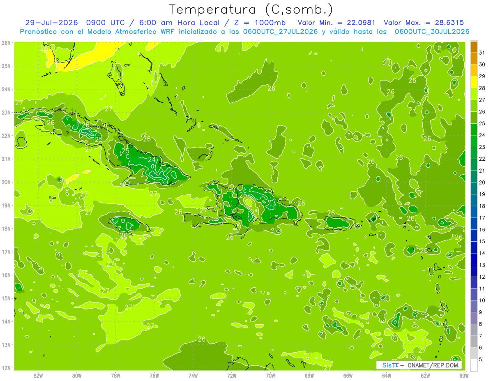Click the color bar label 14
Screen dimensions: 493x381
[x=482, y=253]
